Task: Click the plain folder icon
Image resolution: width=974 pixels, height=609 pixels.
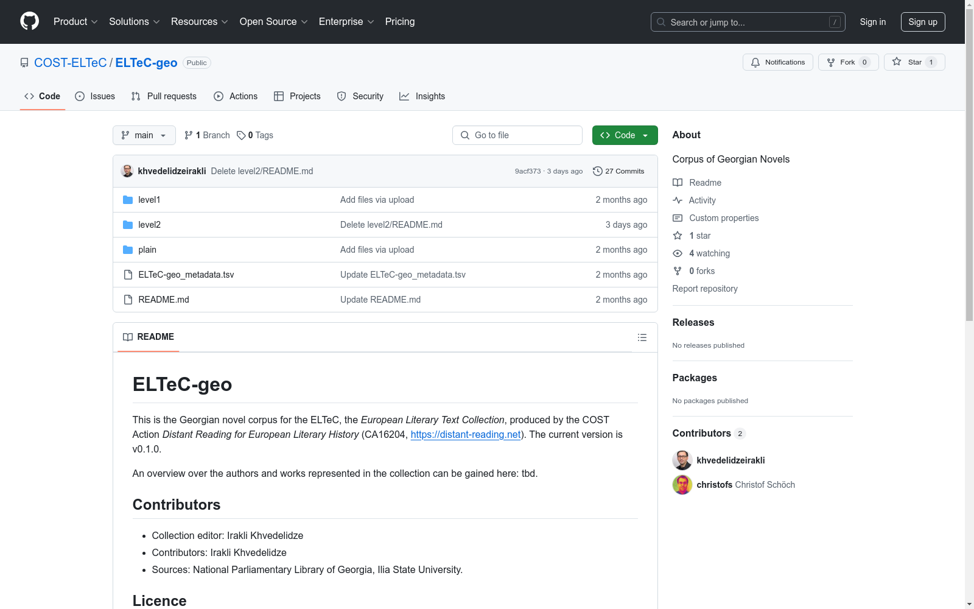Action: [x=128, y=250]
